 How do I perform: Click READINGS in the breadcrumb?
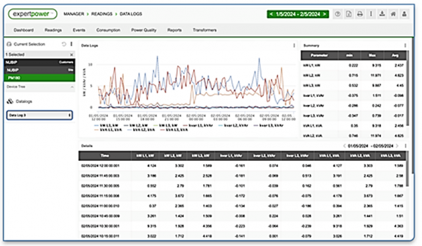coord(102,14)
